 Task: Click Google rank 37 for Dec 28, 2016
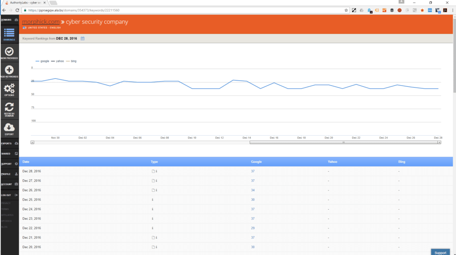(253, 171)
